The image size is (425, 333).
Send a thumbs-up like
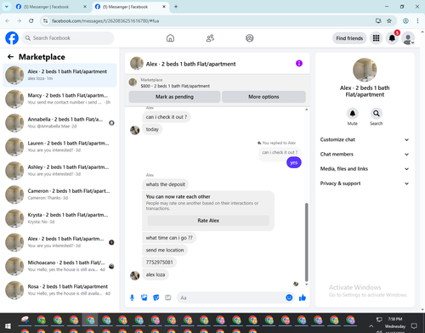(x=303, y=297)
